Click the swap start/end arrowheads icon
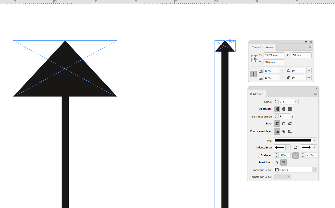This screenshot has width=335, height=208. coord(295,147)
